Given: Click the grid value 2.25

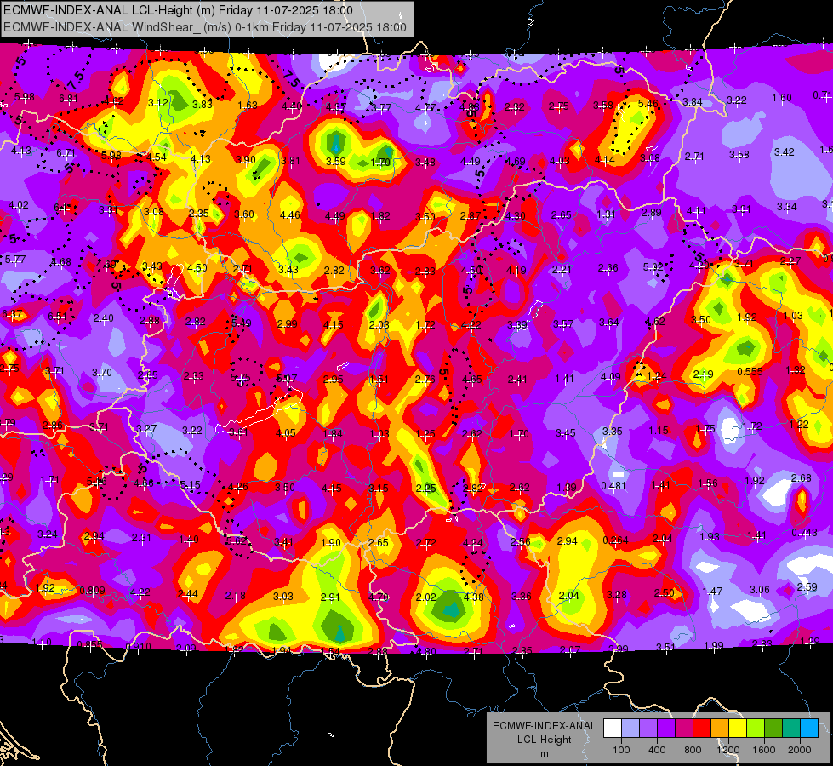Looking at the screenshot, I should [x=425, y=488].
